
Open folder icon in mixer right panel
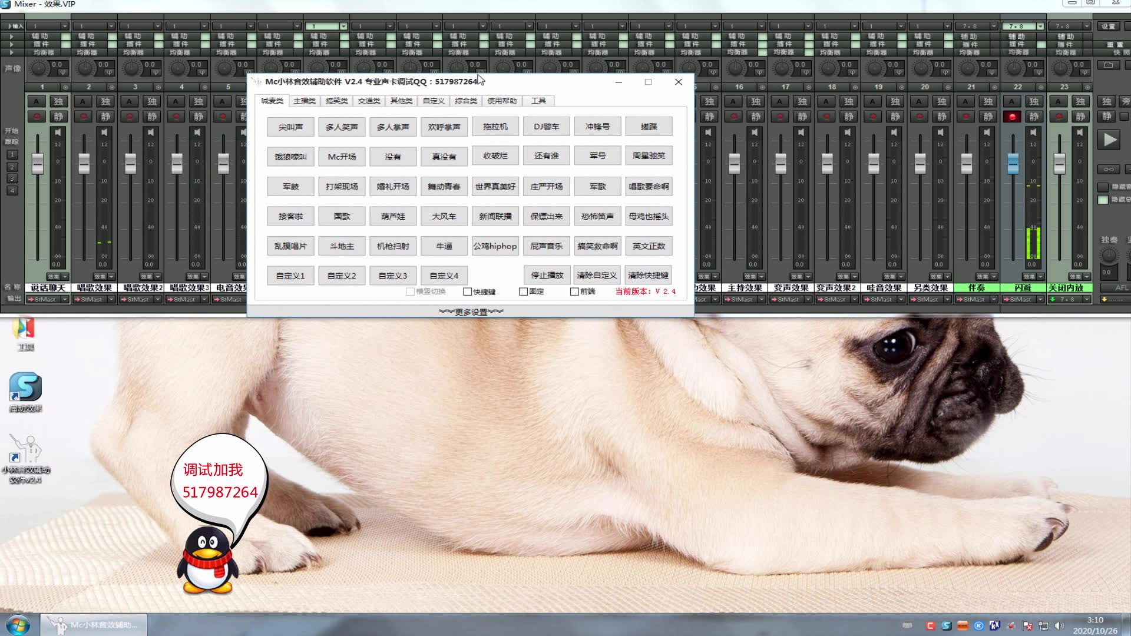[1108, 65]
